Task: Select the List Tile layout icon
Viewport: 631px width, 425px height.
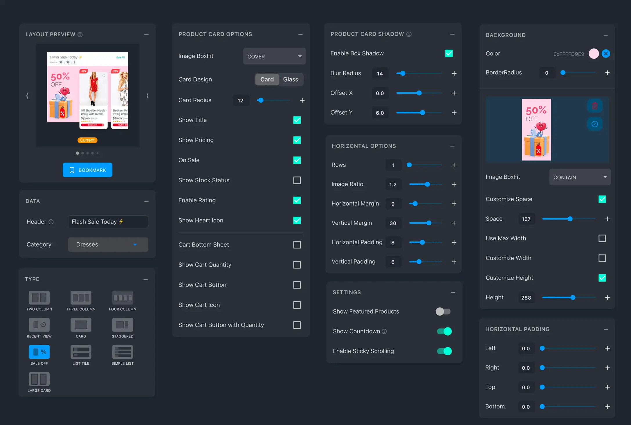Action: pos(81,352)
